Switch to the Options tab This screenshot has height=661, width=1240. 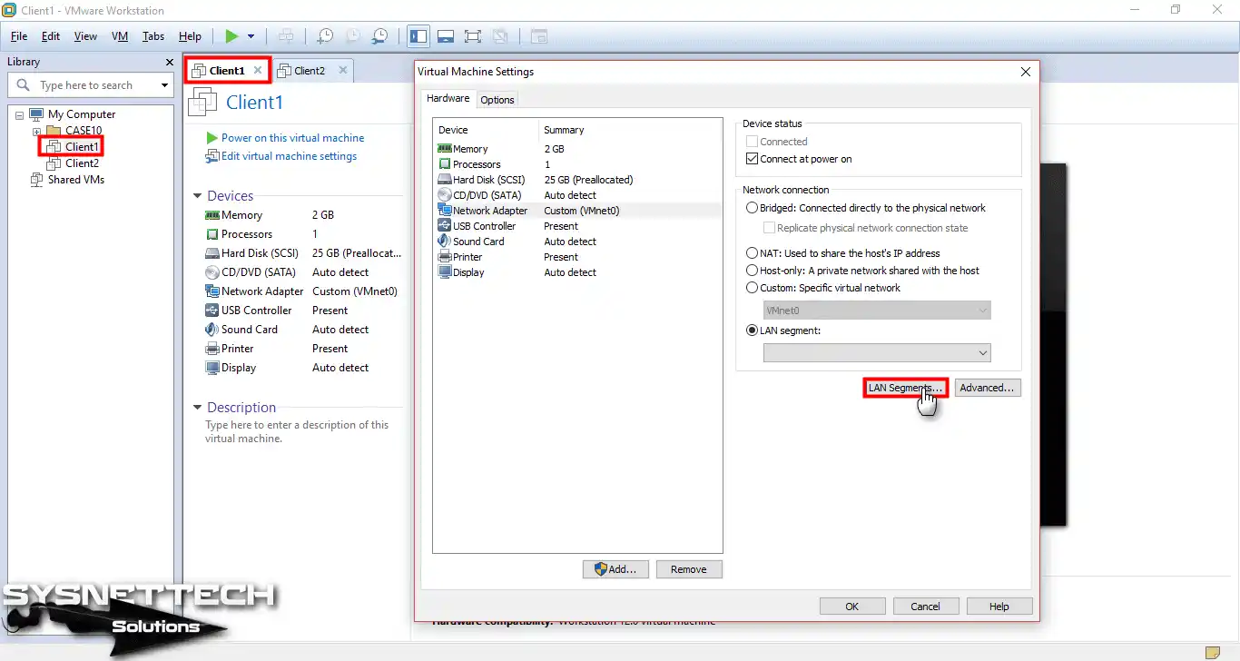tap(497, 99)
